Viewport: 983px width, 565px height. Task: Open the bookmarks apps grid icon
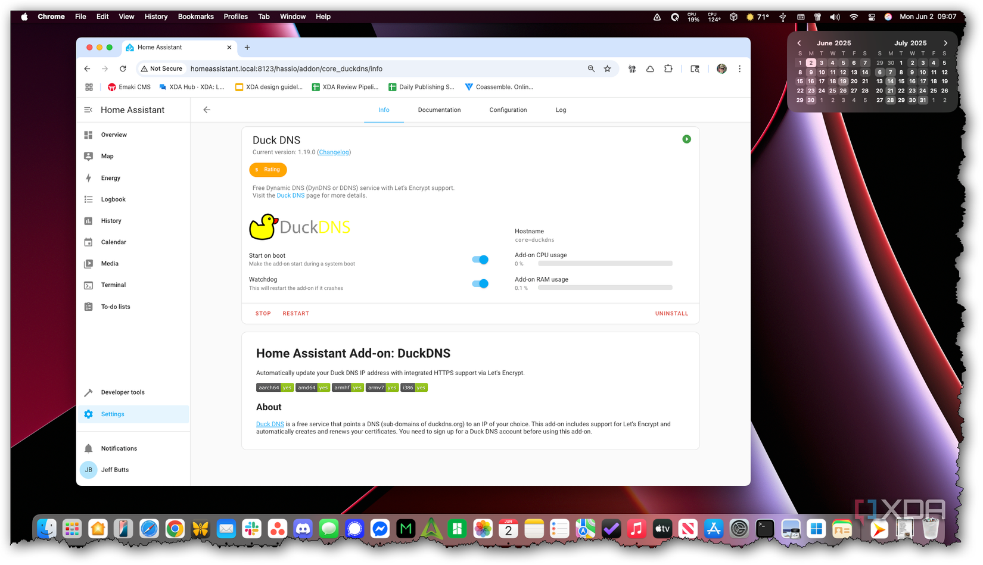tap(89, 87)
